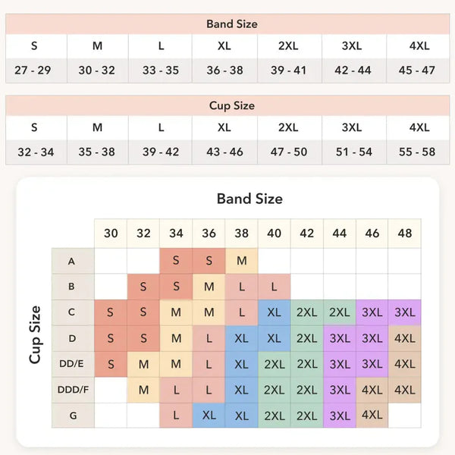Select the 27 - 29 band range cell
This screenshot has width=455, height=455.
pyautogui.click(x=36, y=71)
